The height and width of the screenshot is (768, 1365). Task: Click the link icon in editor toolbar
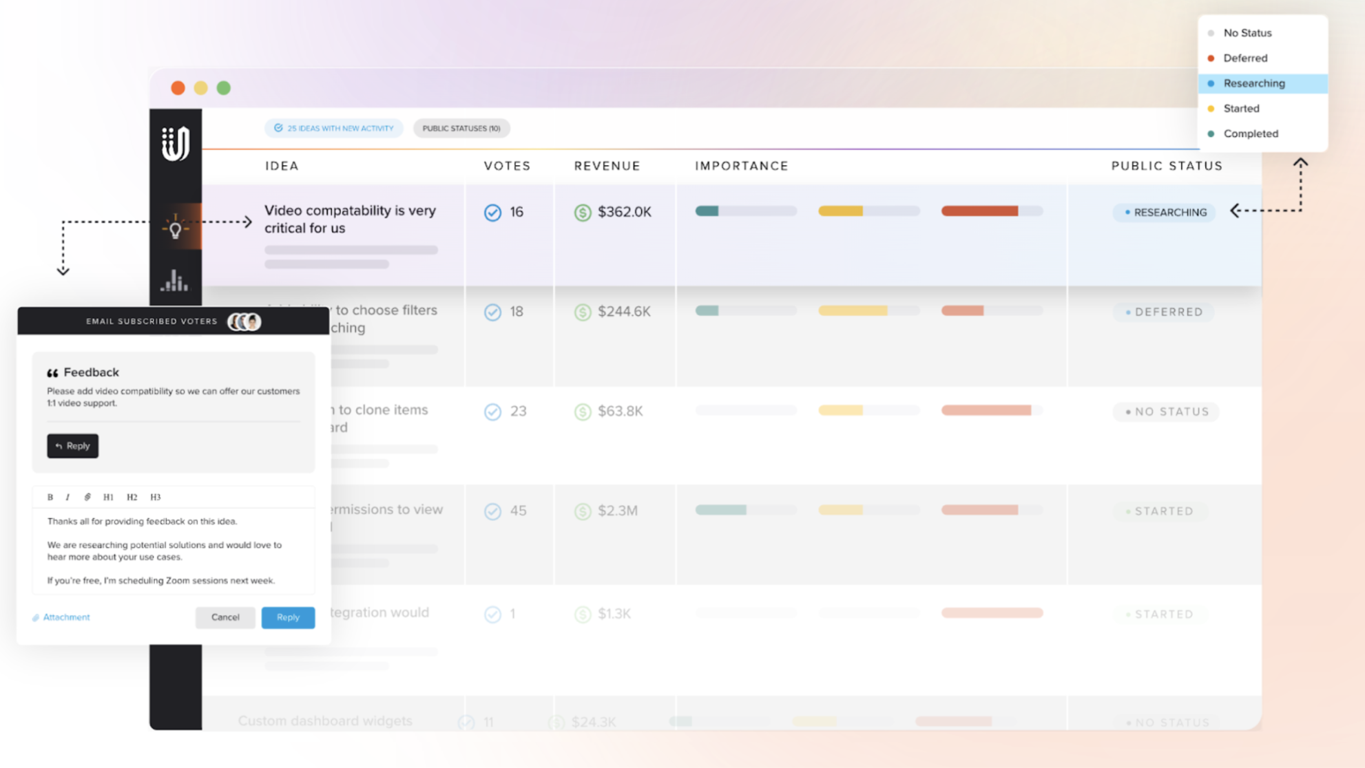[x=87, y=497]
